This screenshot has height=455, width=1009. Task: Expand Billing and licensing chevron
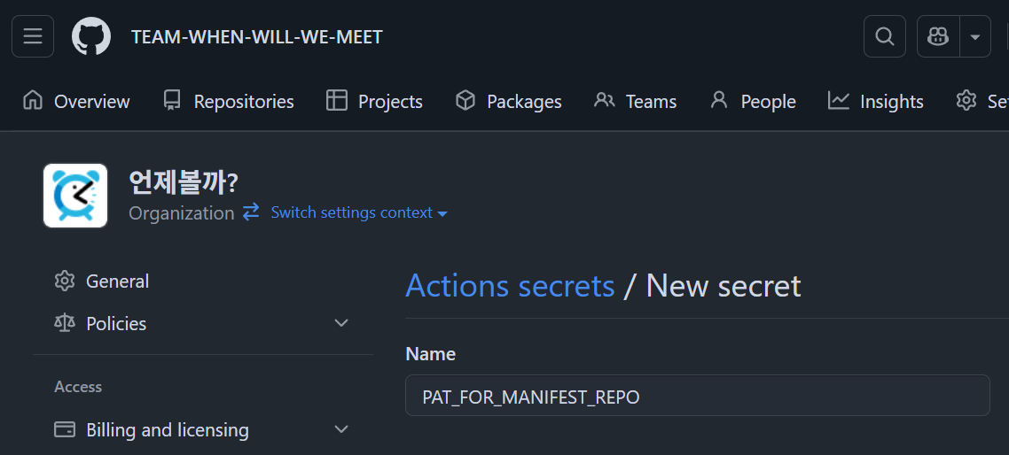tap(341, 430)
